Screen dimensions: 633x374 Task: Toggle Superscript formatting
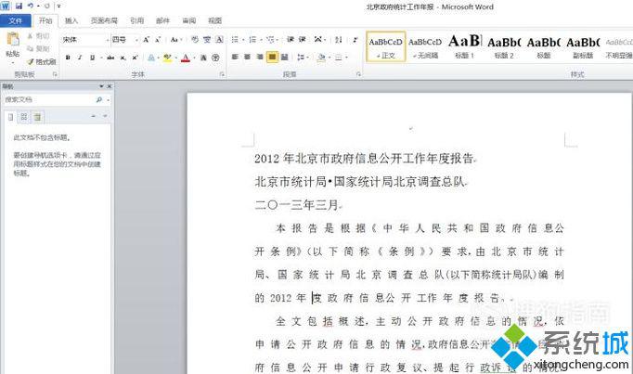pyautogui.click(x=136, y=58)
